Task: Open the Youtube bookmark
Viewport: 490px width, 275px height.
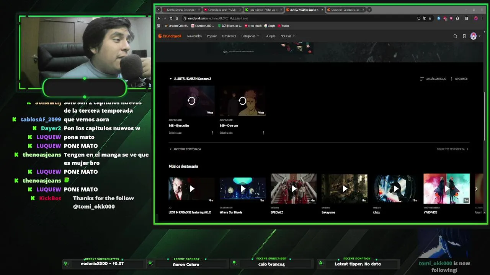Action: (283, 26)
